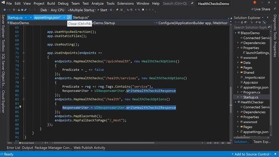Expand appsettings.json under BlazorDemo
279x157 pixels.
[x=238, y=87]
